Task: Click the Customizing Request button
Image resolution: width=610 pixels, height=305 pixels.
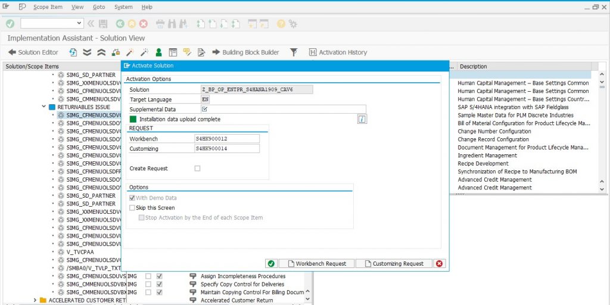Action: tap(394, 263)
